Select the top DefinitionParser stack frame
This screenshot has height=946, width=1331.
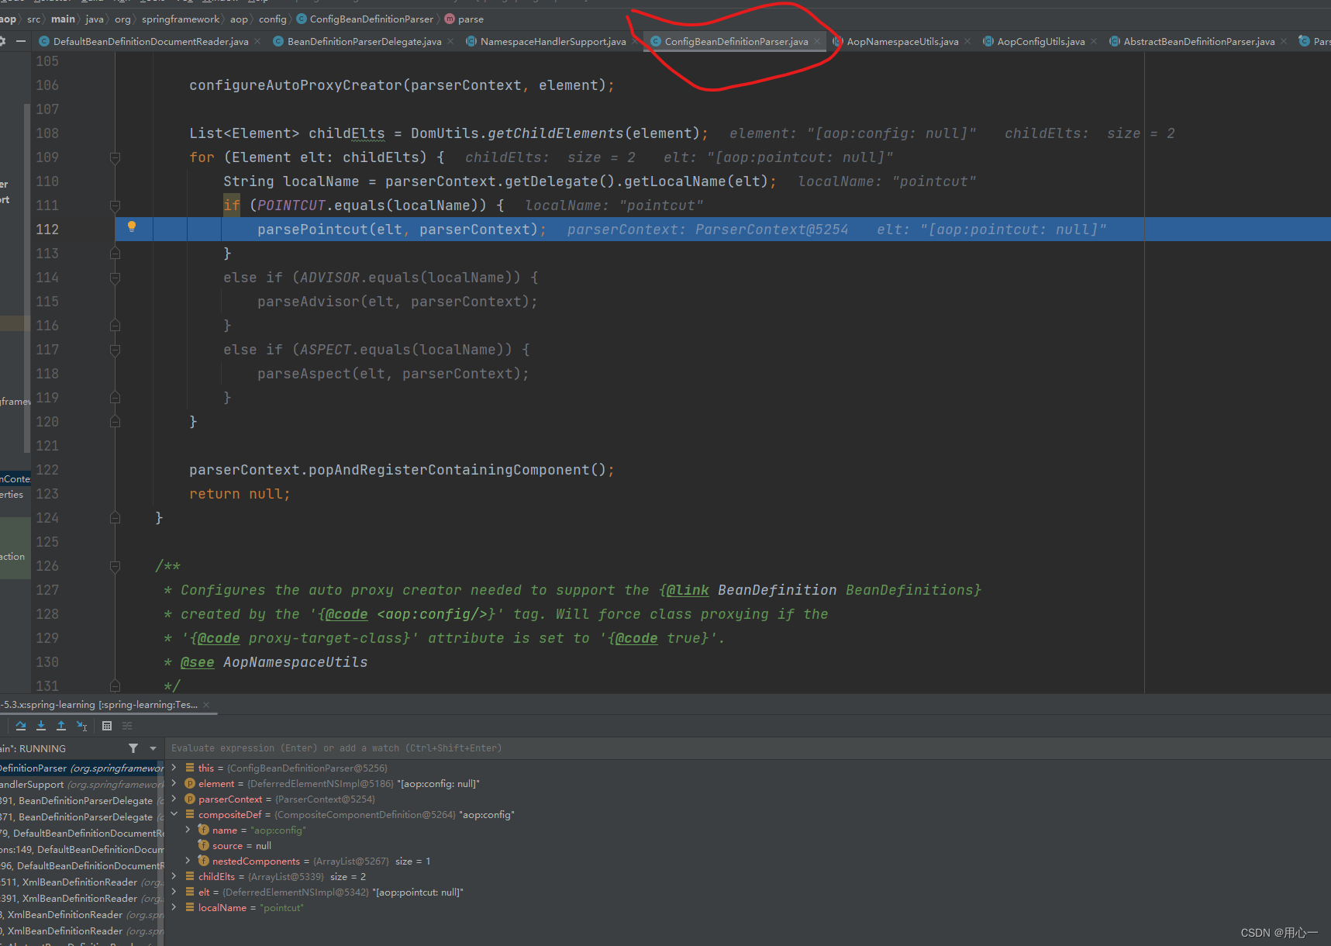pos(81,768)
